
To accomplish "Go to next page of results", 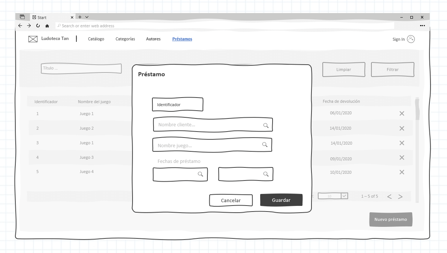I will (x=400, y=197).
